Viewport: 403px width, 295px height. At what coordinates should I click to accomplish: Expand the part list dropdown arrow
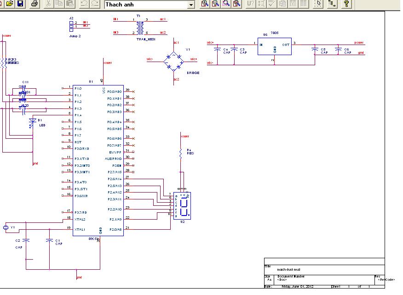[191, 5]
